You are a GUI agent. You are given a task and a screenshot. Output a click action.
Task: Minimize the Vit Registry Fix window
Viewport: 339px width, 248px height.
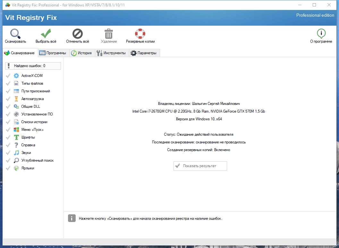(300, 5)
